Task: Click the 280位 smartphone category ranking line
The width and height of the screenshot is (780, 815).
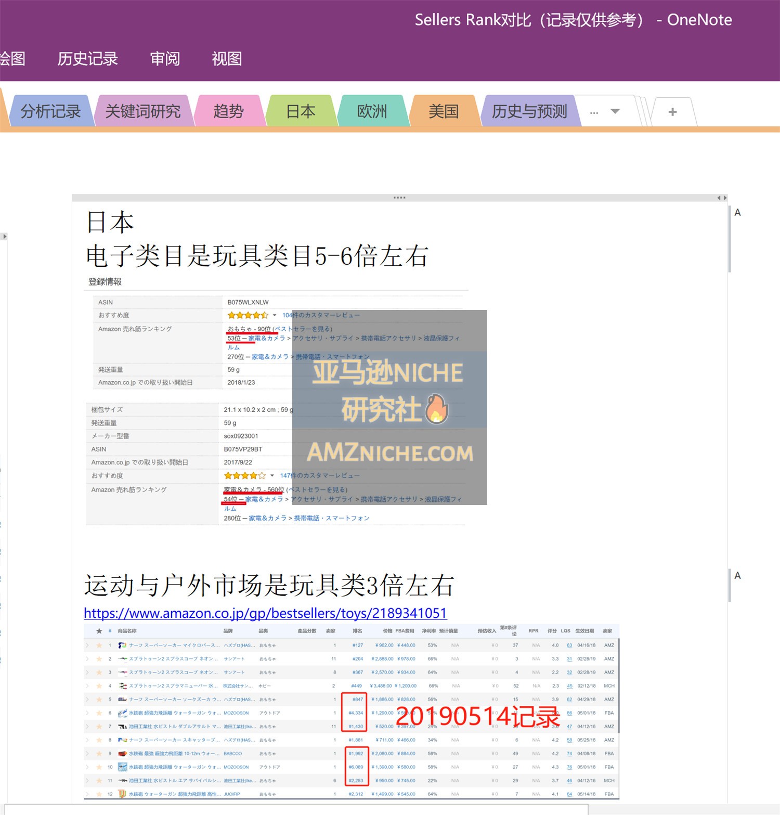Action: 296,518
